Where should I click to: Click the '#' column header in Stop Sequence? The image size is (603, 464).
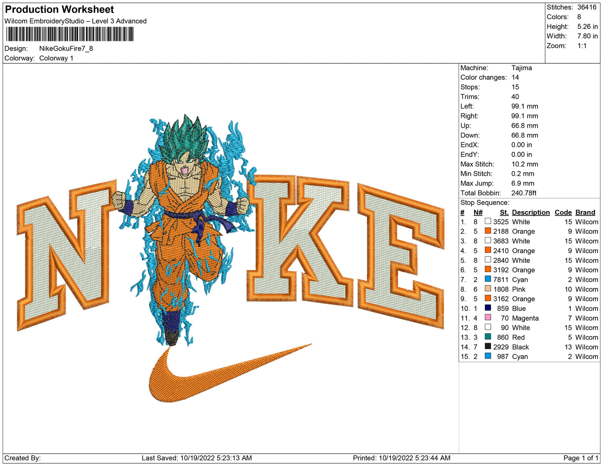(x=462, y=212)
